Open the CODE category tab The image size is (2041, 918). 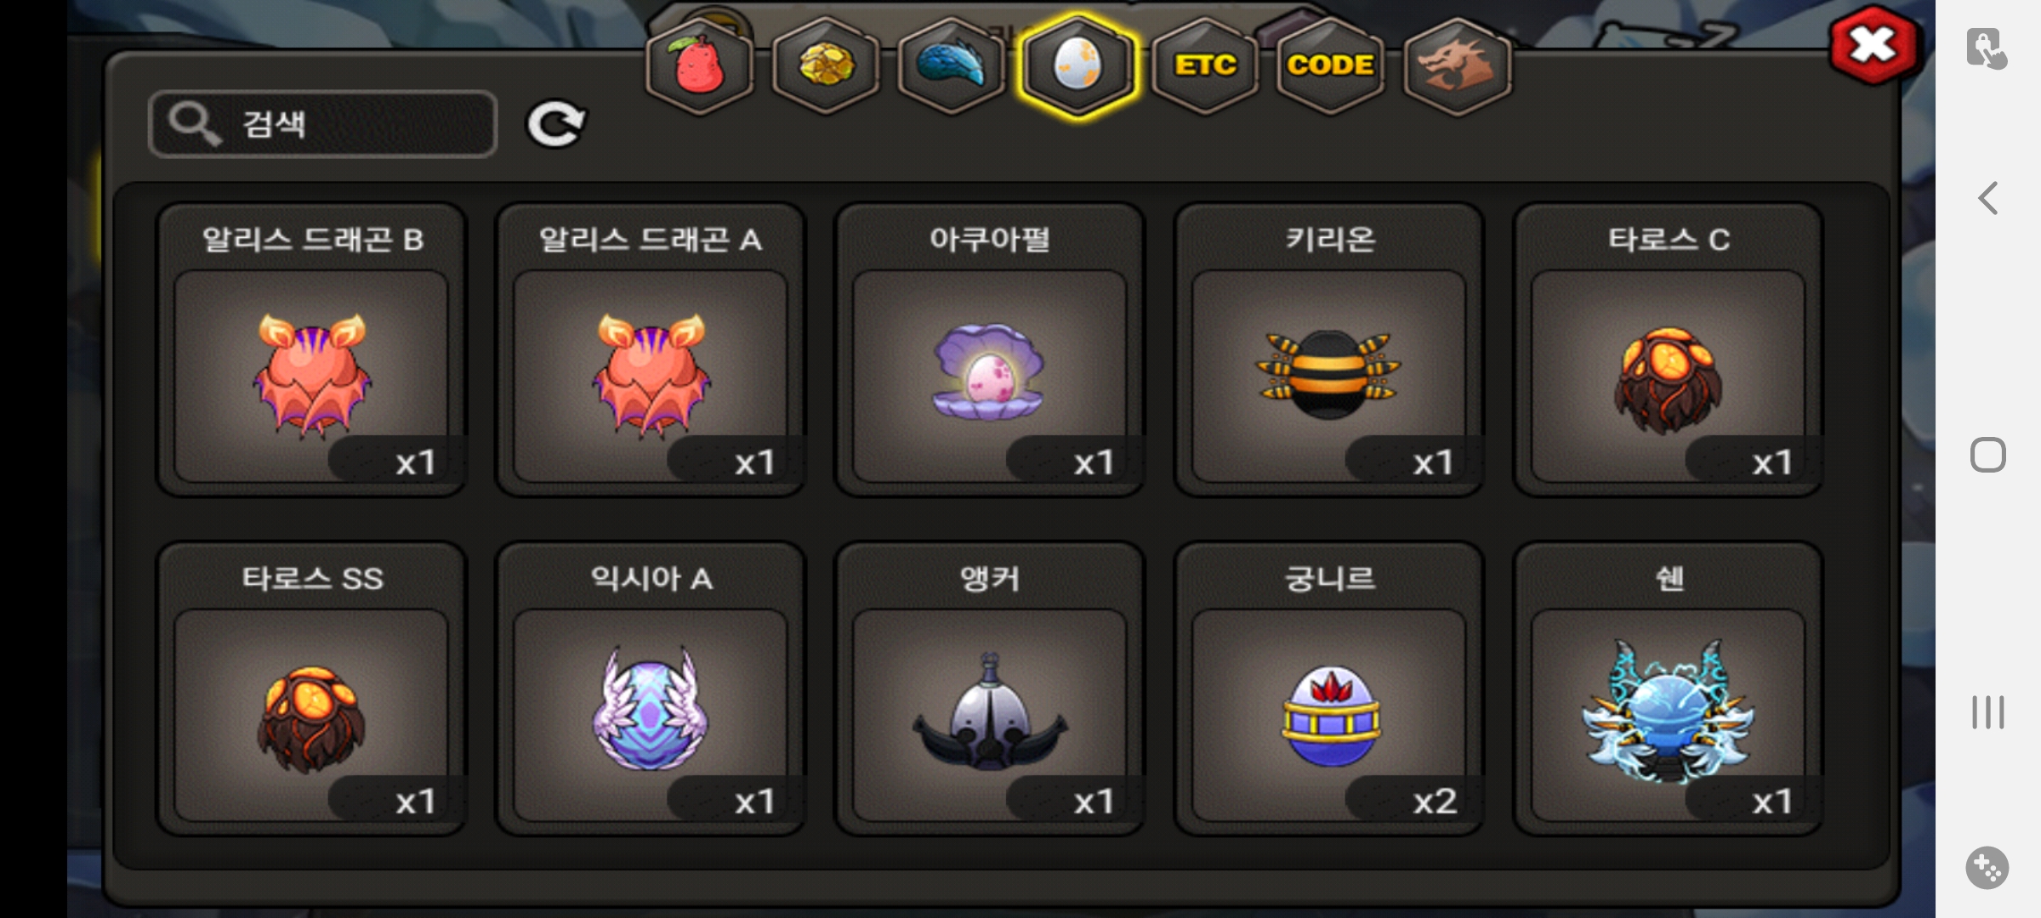[x=1331, y=65]
